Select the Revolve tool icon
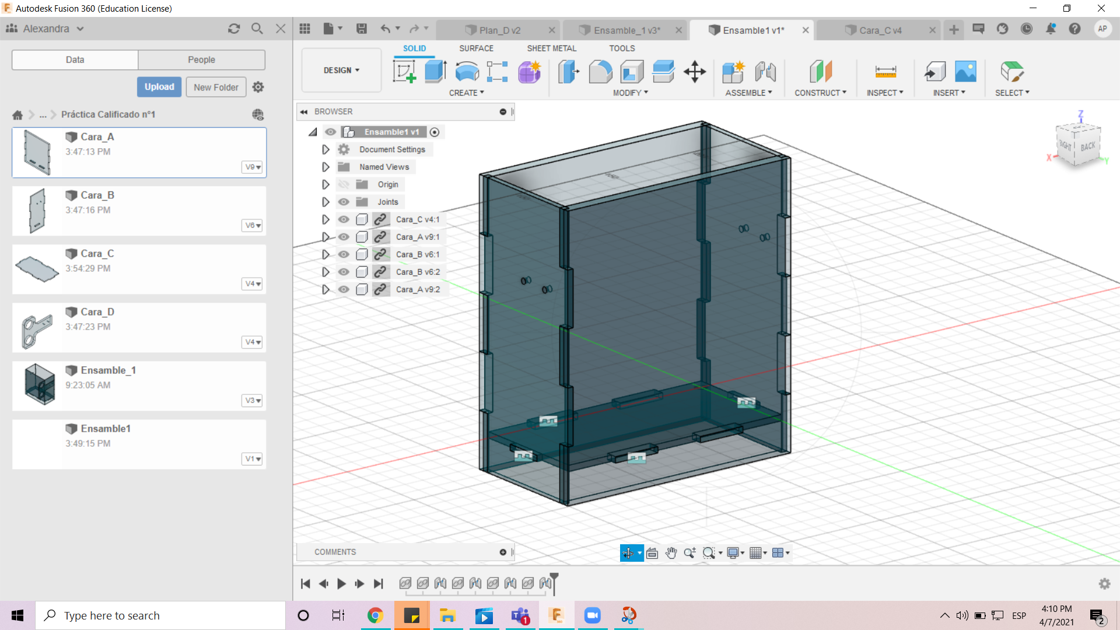Viewport: 1120px width, 630px height. 467,72
